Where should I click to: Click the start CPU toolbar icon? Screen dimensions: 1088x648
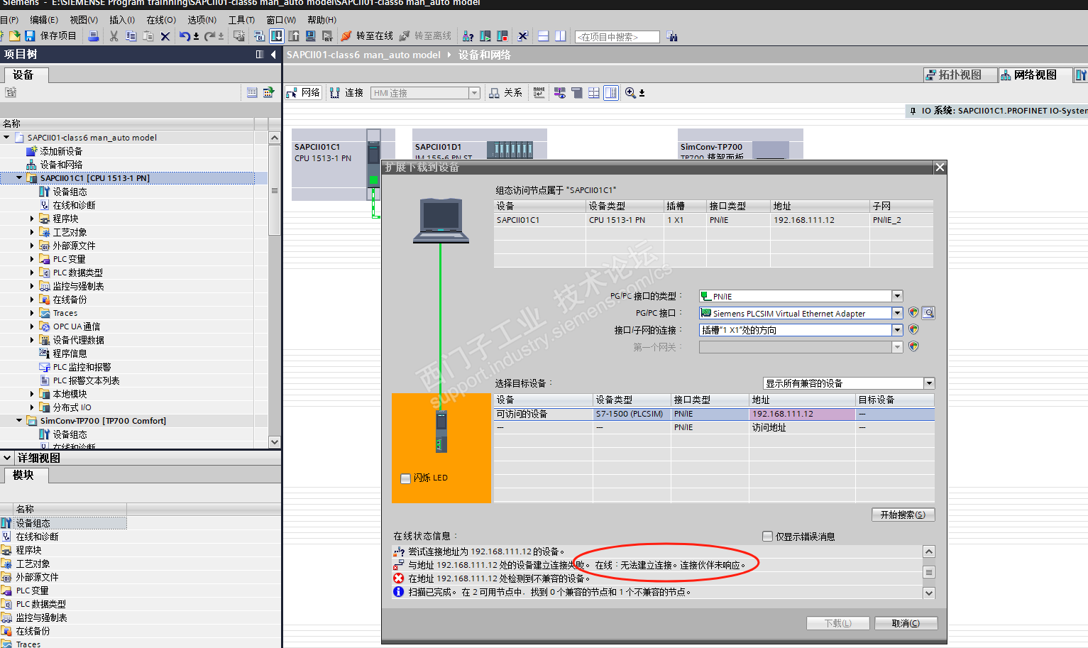coord(485,36)
